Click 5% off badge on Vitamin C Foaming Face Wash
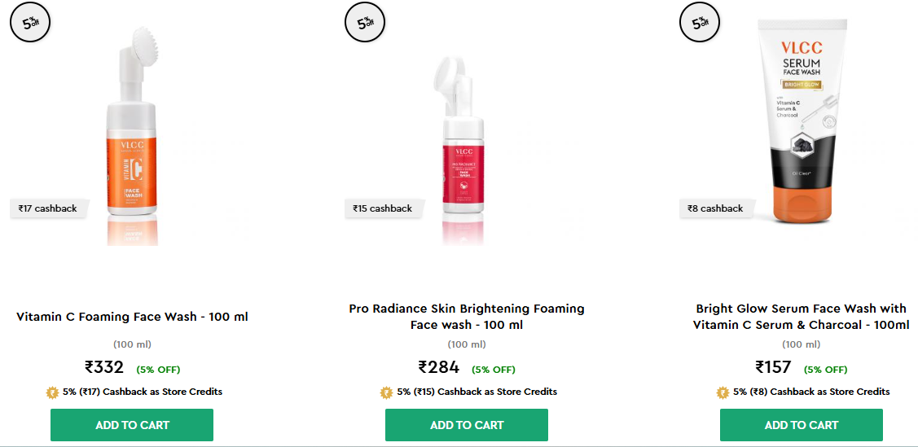This screenshot has height=447, width=918. [x=30, y=22]
